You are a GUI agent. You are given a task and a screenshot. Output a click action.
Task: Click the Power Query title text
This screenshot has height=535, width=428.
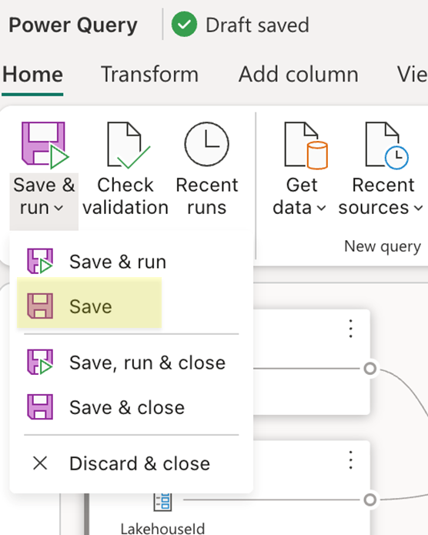click(73, 25)
